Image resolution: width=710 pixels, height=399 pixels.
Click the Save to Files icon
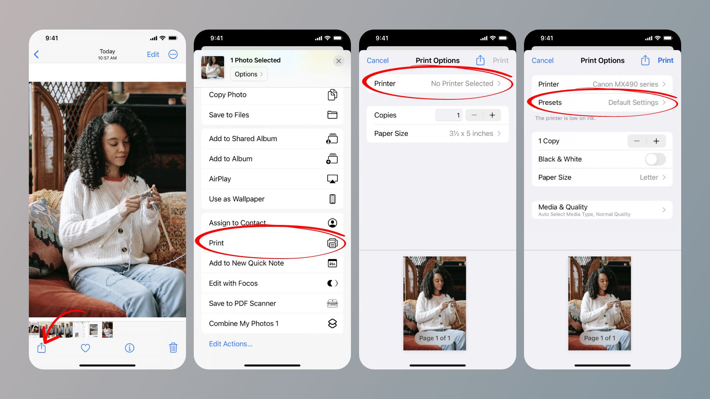(332, 115)
